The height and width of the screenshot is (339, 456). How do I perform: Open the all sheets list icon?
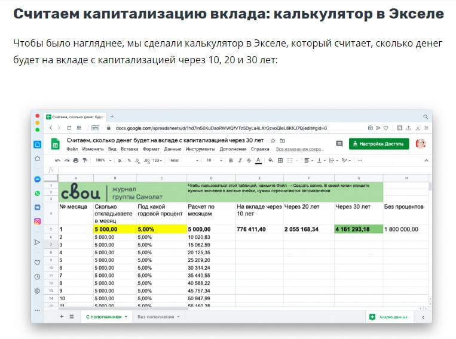coord(72,316)
